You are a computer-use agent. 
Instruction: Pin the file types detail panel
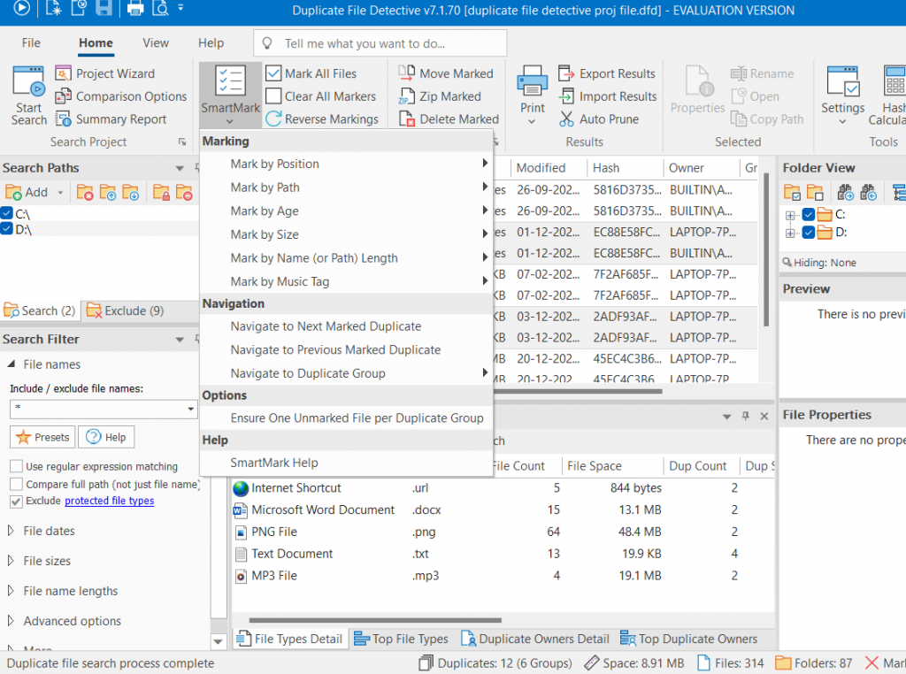click(x=745, y=416)
